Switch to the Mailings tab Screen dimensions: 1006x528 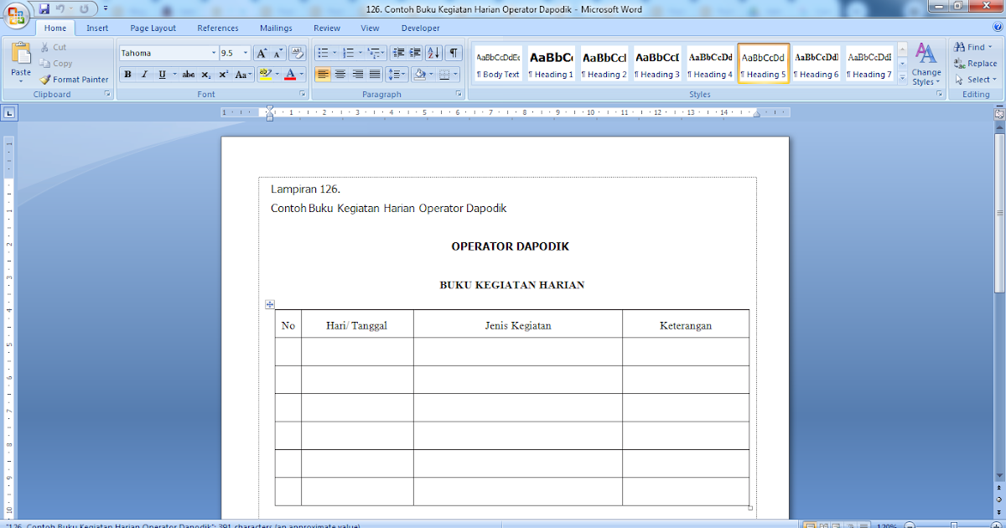click(276, 28)
